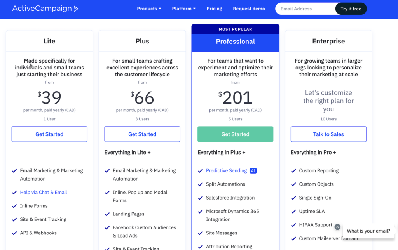The width and height of the screenshot is (398, 250).
Task: Open the Request demo page
Action: coord(249,9)
